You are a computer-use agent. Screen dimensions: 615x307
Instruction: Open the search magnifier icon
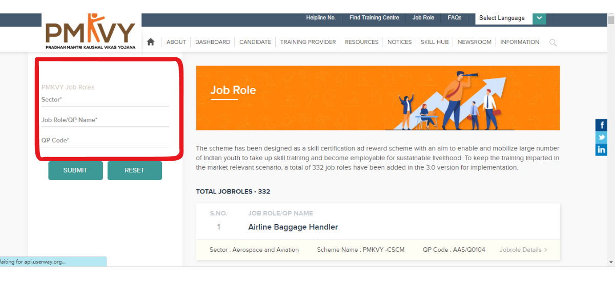553,42
